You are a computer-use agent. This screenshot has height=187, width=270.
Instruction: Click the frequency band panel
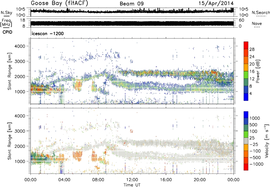[132, 23]
